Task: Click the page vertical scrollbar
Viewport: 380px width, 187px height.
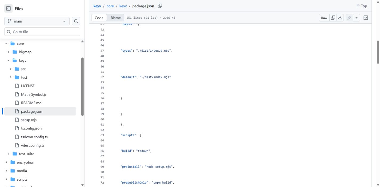Action: [x=378, y=52]
